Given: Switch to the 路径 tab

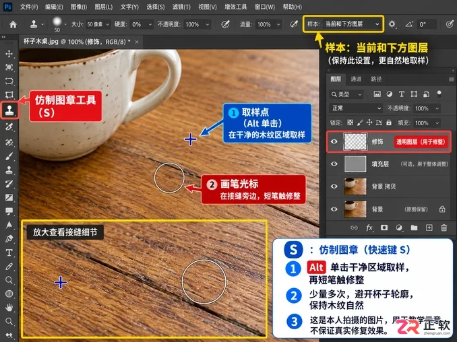Looking at the screenshot, I should 376,79.
